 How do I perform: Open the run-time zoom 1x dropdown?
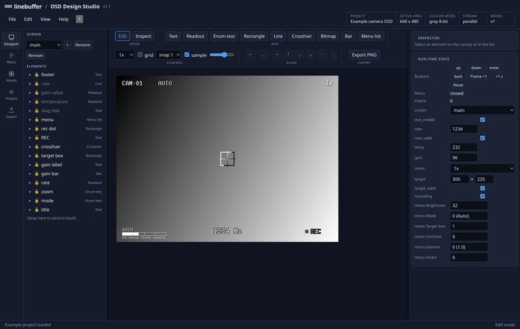click(x=482, y=168)
